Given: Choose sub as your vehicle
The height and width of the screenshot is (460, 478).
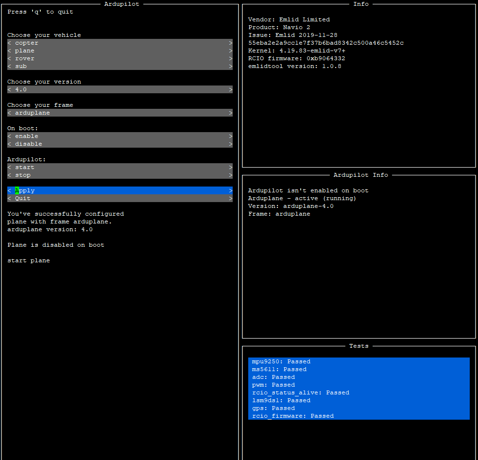Looking at the screenshot, I should tap(120, 66).
